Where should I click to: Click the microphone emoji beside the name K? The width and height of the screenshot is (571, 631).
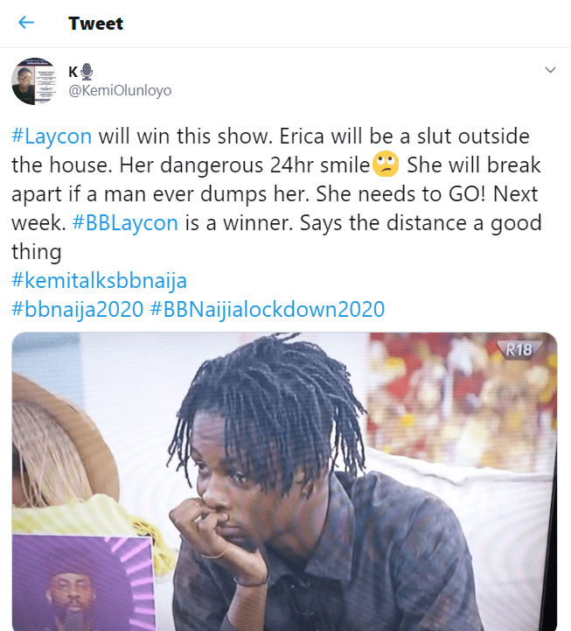(87, 72)
